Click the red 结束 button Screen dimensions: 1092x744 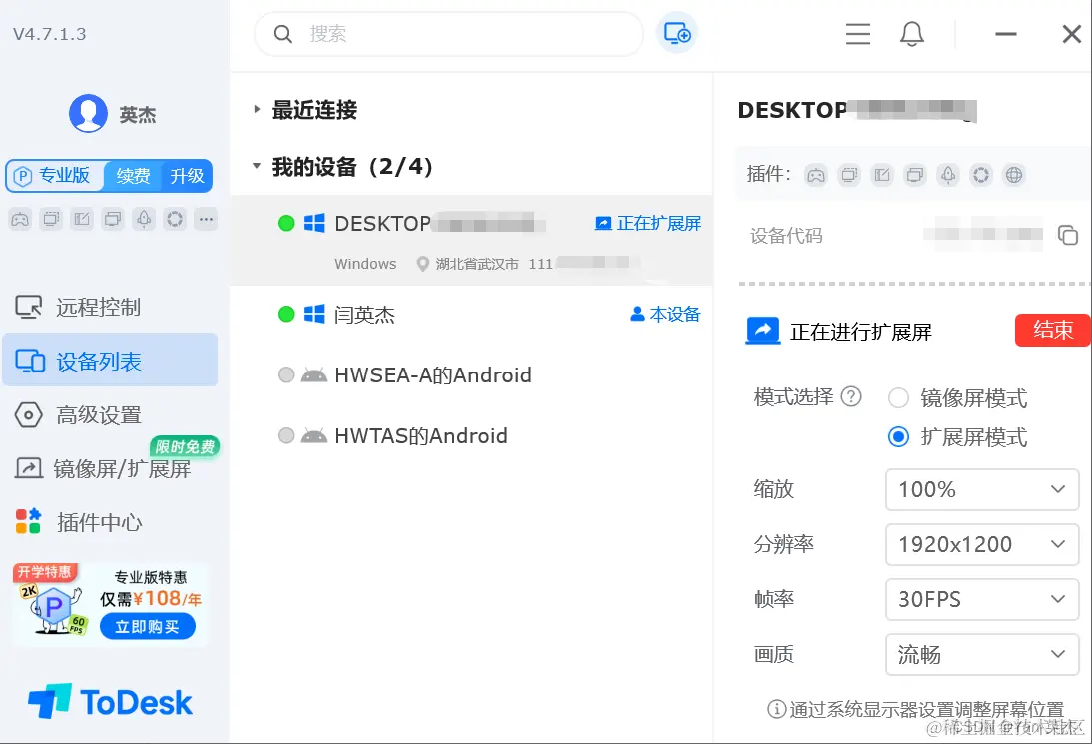pyautogui.click(x=1052, y=330)
